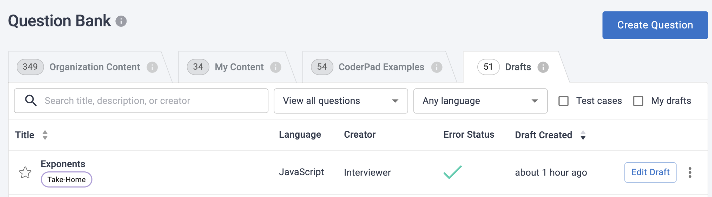
Task: Open the Any language dropdown
Action: [x=480, y=101]
